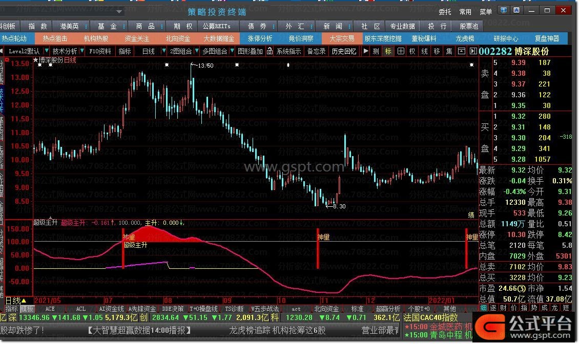The width and height of the screenshot is (580, 344).
Task: Expand the 多图组合 dropdown arrow
Action: pyautogui.click(x=232, y=51)
